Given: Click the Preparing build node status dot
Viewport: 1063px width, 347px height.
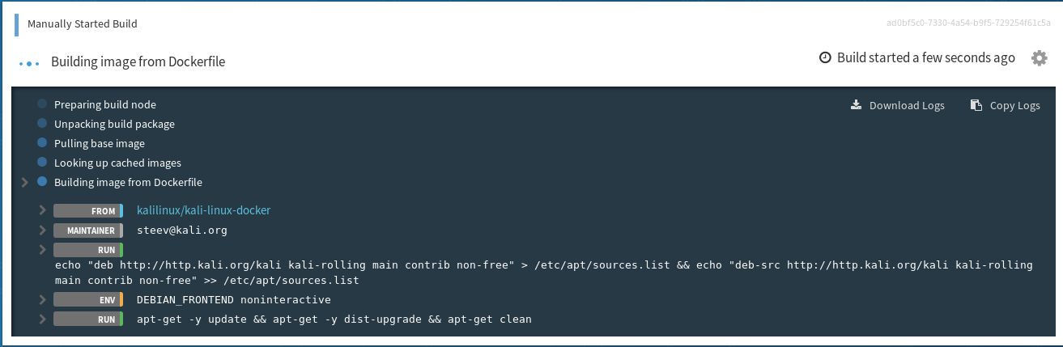Looking at the screenshot, I should point(42,104).
